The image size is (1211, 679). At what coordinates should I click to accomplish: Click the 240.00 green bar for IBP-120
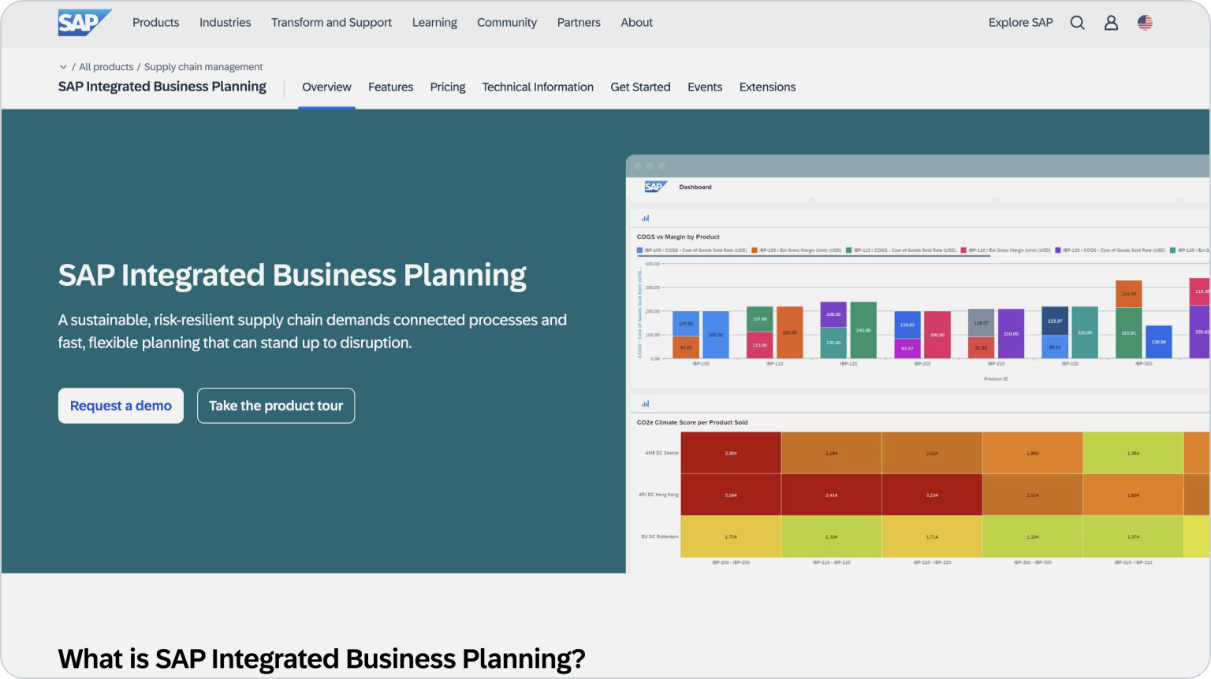coord(863,330)
